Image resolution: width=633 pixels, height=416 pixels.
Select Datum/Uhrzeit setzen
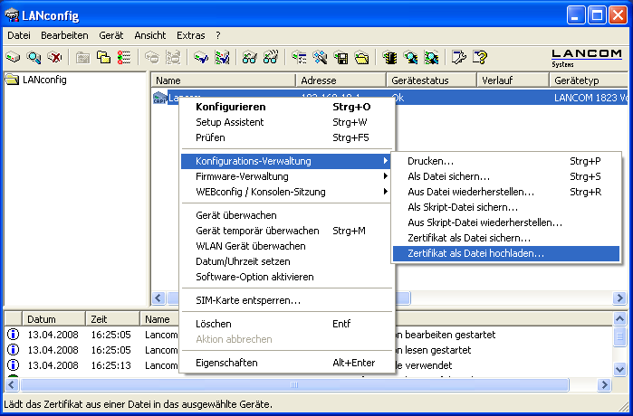[287, 261]
